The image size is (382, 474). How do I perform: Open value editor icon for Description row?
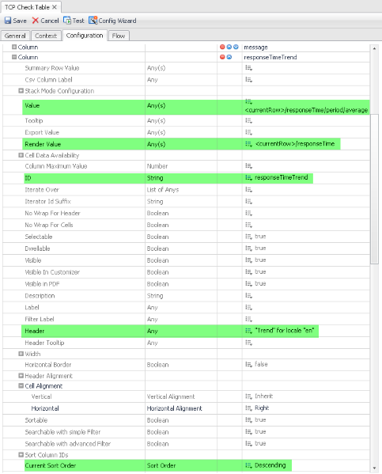pos(248,296)
